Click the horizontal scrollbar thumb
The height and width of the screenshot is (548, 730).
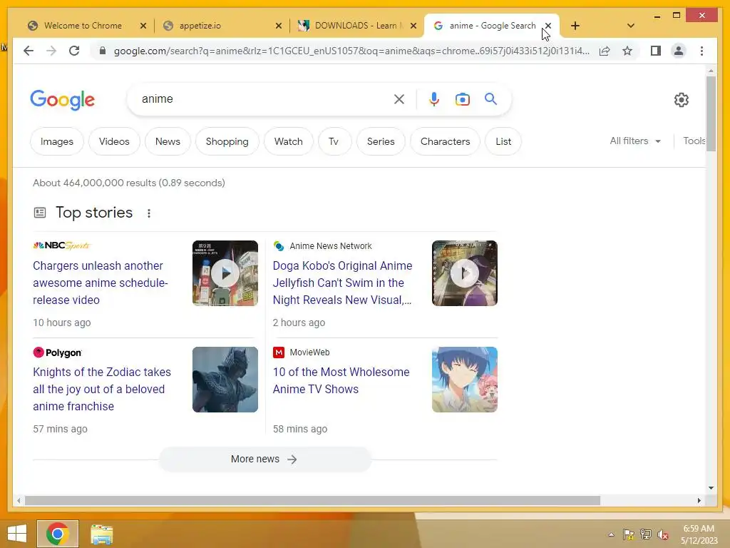pos(312,500)
